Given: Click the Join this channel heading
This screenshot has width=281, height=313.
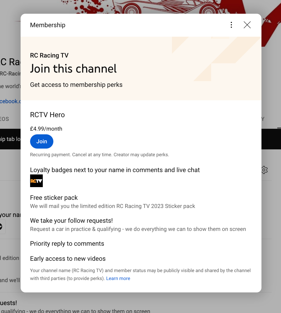Looking at the screenshot, I should [x=73, y=69].
